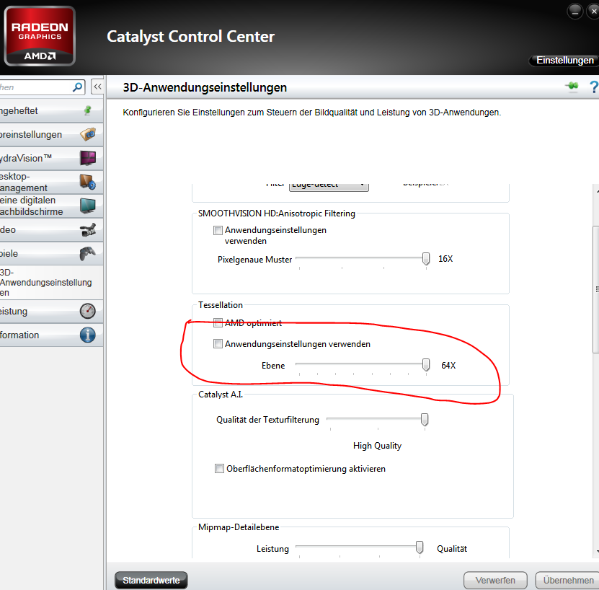This screenshot has width=599, height=590.
Task: Collapse the sidebar with double-arrow button
Action: click(x=97, y=87)
